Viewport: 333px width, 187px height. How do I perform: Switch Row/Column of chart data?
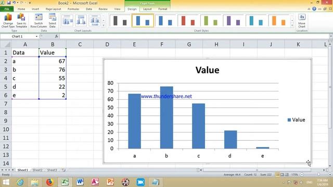coord(39,21)
